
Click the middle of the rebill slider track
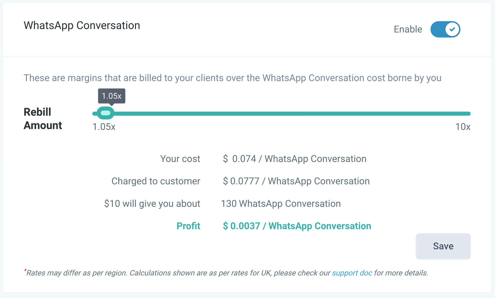(282, 114)
